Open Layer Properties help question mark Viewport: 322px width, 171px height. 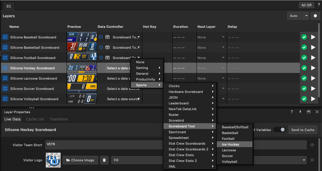coord(291,112)
